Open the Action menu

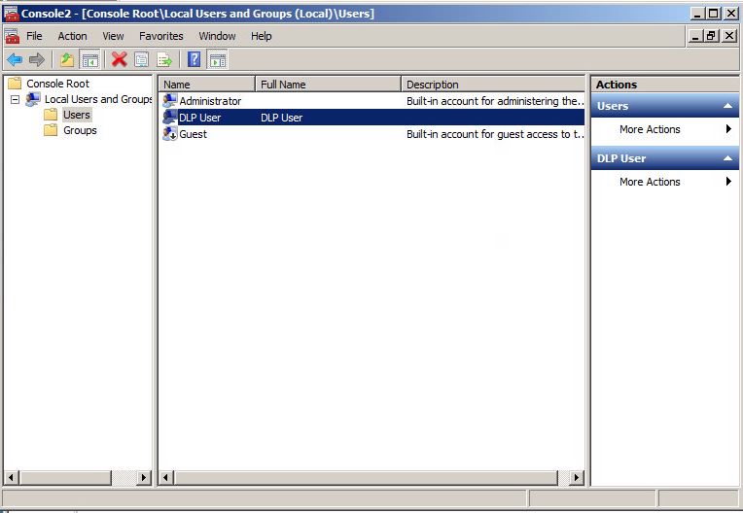(x=72, y=36)
